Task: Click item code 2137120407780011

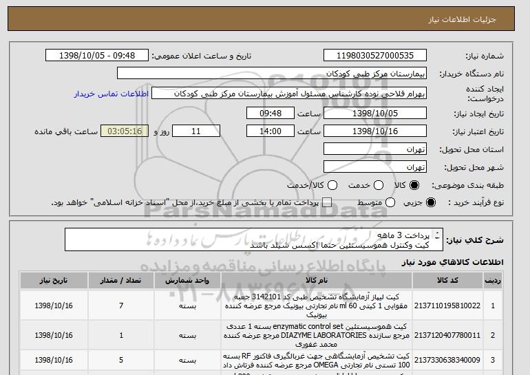Action: 447,336
